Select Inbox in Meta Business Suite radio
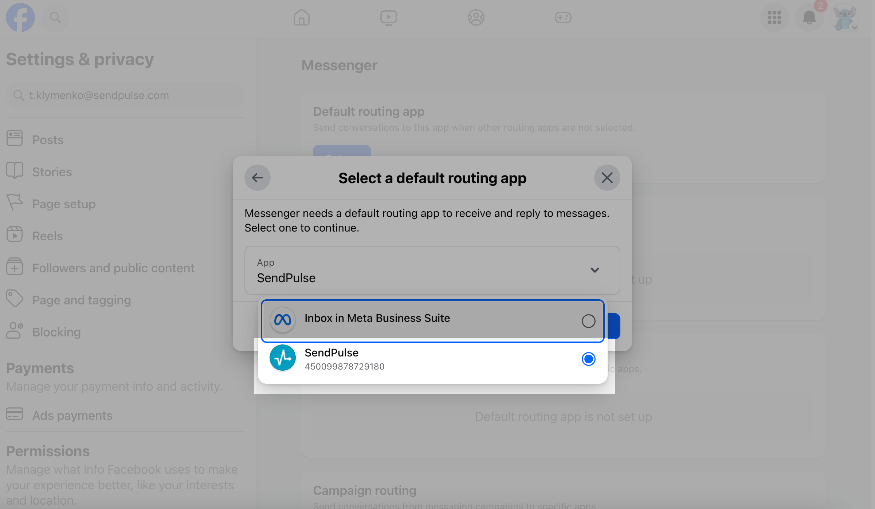Screen dimensions: 875x509 [588, 321]
